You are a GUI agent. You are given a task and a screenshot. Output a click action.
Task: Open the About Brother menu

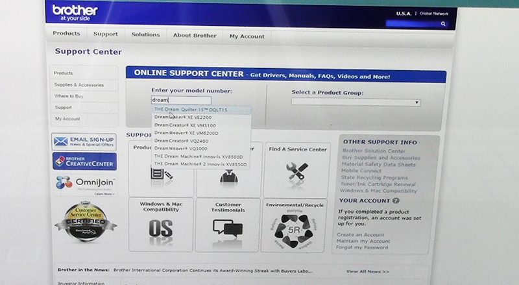click(x=195, y=36)
